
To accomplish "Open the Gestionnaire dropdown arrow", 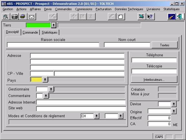I will pyautogui.click(x=51, y=89).
